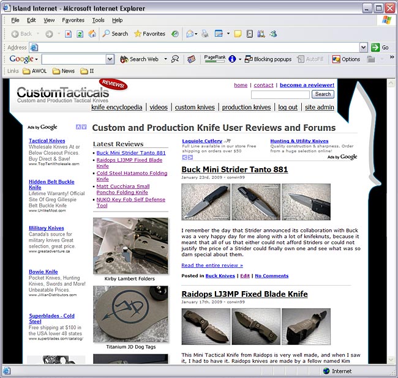The height and width of the screenshot is (378, 398).
Task: Open the Tactical Knives ad link
Action: [x=47, y=141]
